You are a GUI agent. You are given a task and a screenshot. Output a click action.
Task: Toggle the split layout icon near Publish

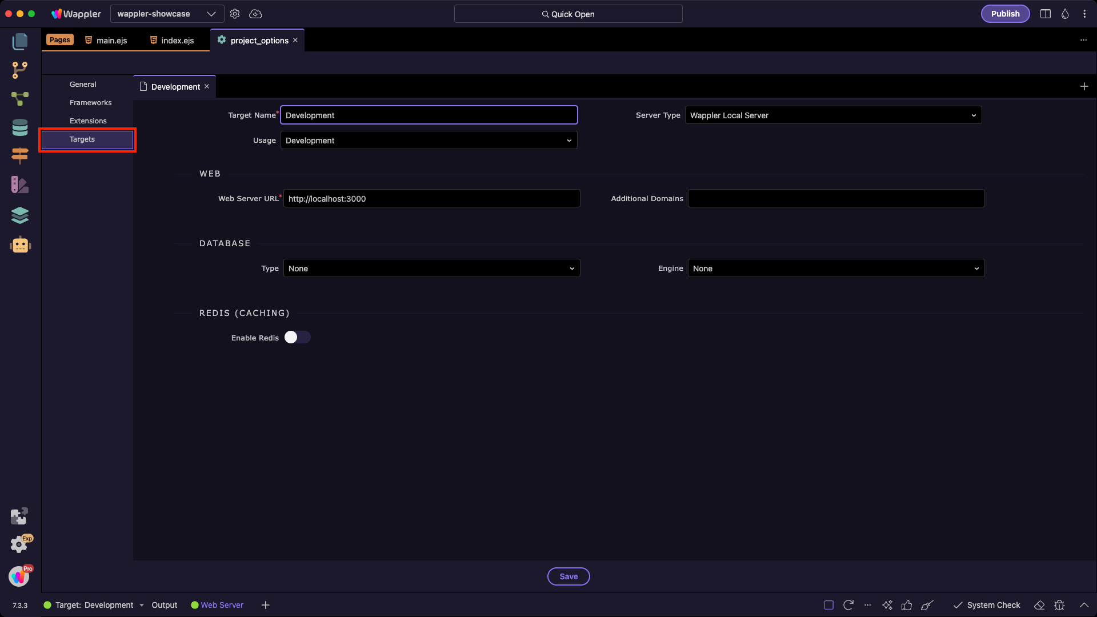[x=1046, y=14]
